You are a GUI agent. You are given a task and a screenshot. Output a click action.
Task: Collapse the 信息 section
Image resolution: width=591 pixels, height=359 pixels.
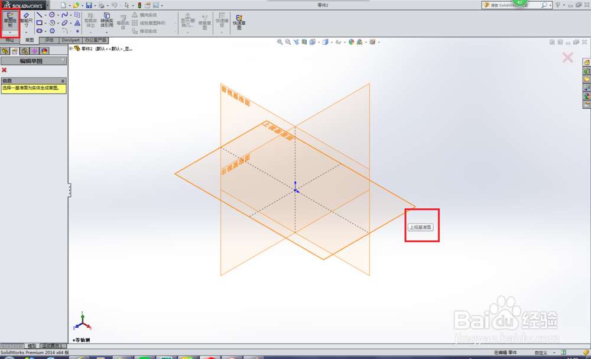63,80
